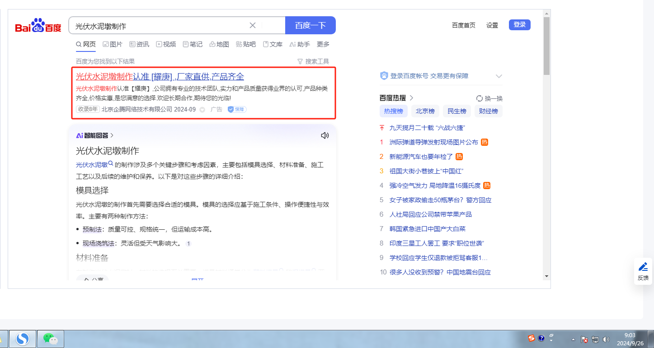654x348 pixels.
Task: Switch to the 视频 search tab
Action: click(x=166, y=44)
